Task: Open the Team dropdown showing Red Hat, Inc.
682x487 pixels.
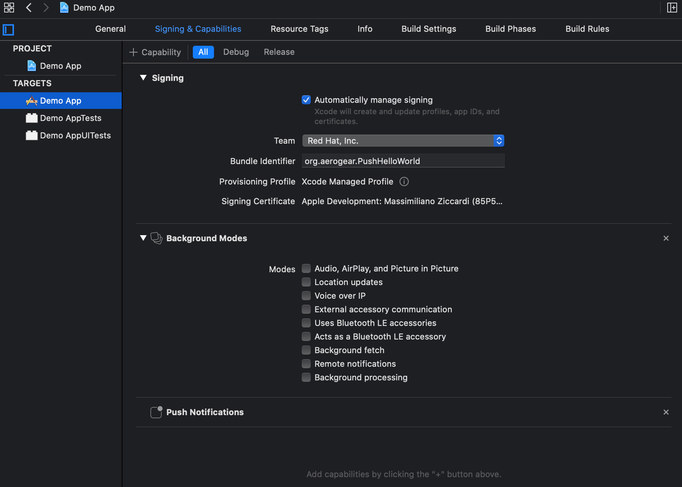Action: pos(403,141)
